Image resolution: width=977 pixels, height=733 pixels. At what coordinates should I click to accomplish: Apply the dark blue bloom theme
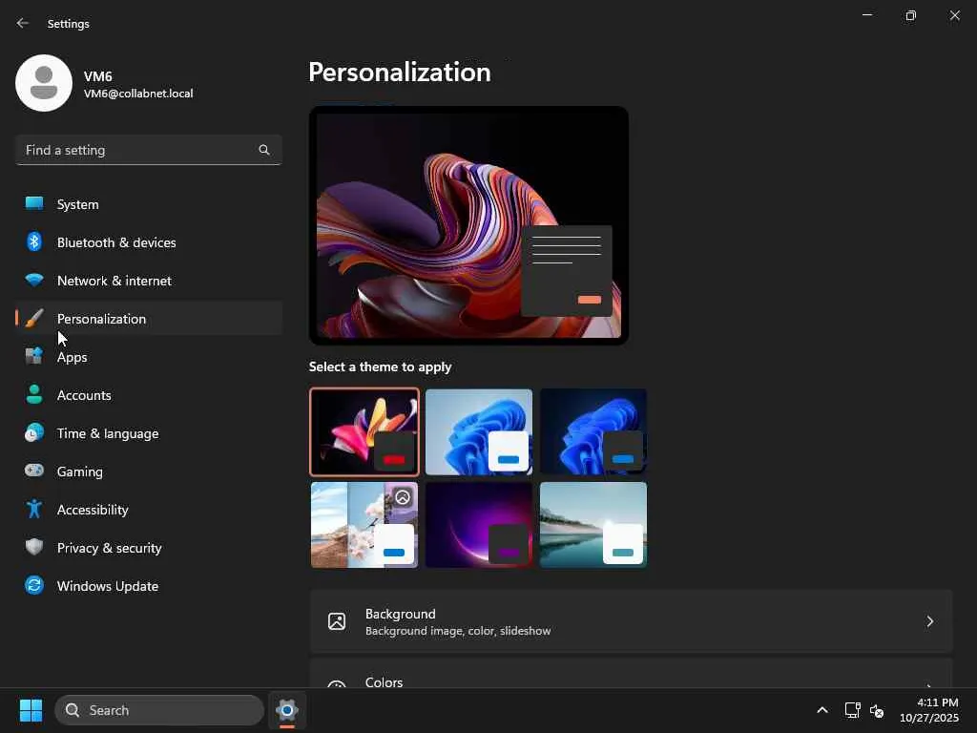[593, 431]
